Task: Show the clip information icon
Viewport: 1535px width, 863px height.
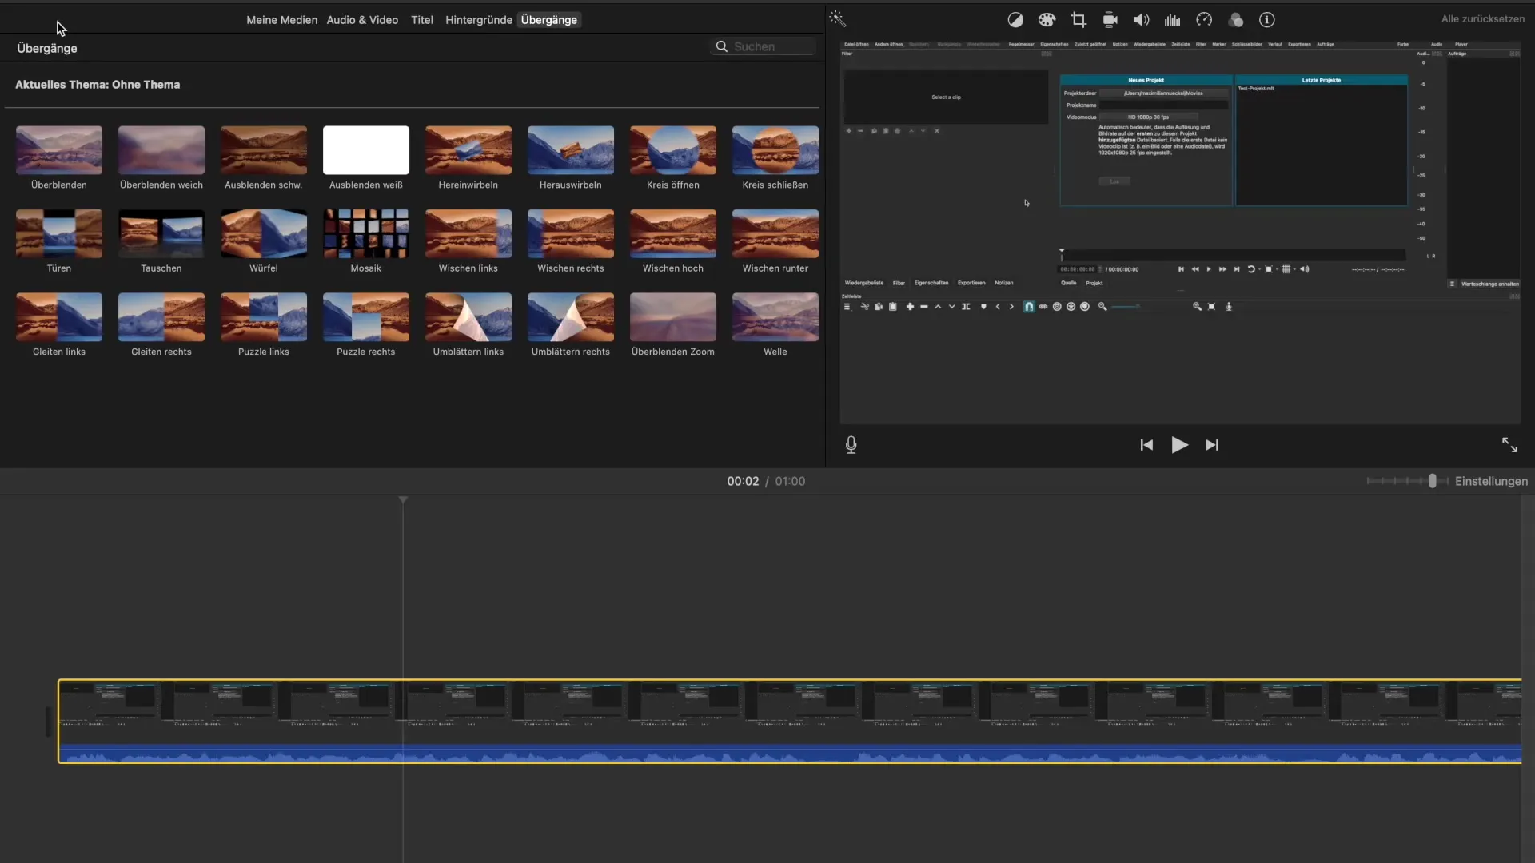Action: (1267, 20)
